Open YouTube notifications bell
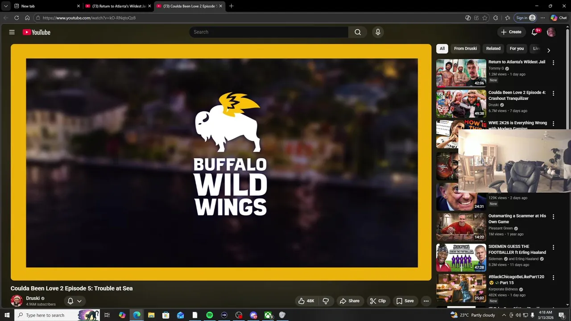 (x=534, y=32)
